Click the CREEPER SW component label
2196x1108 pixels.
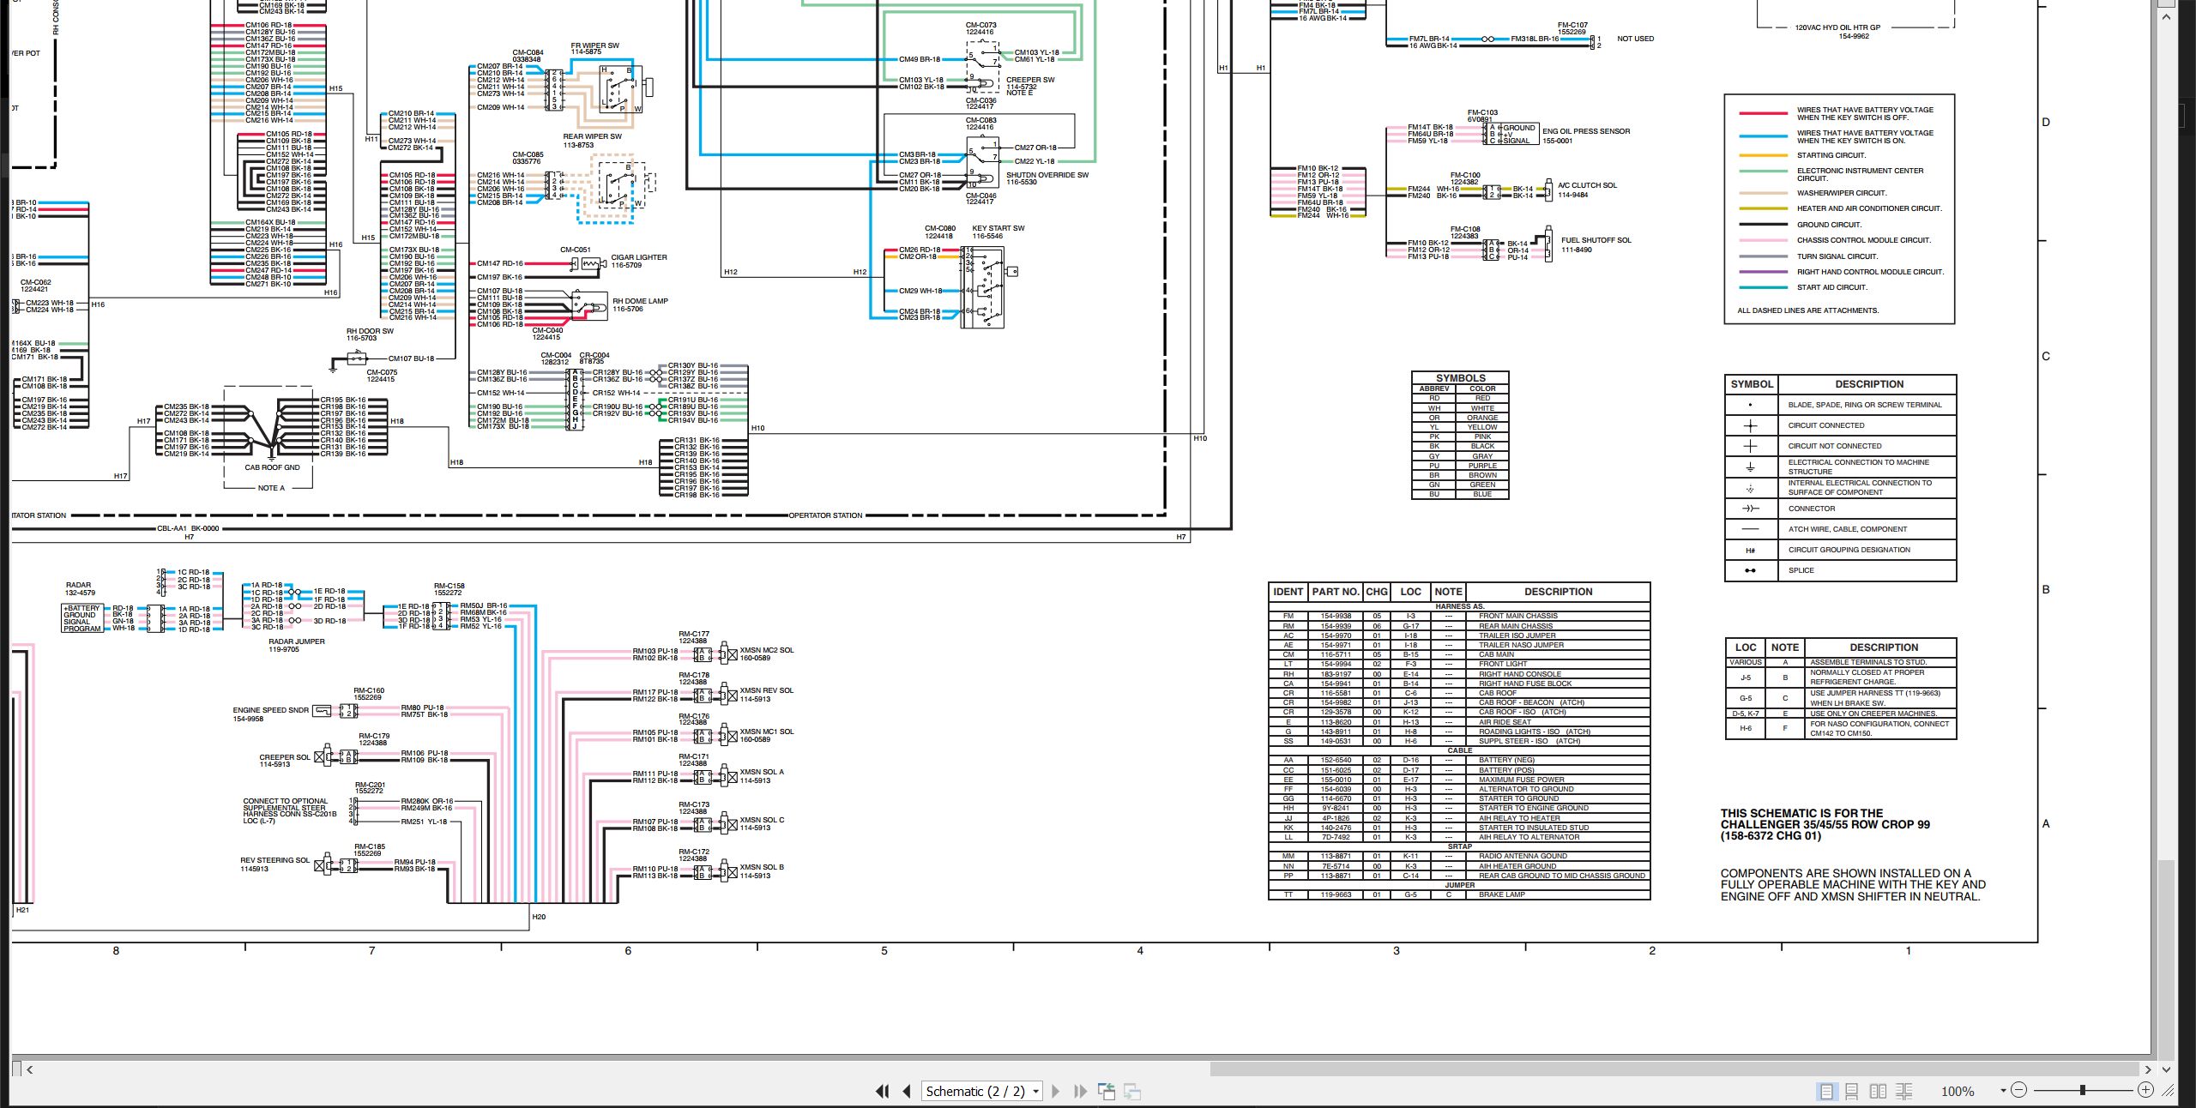pos(1030,80)
